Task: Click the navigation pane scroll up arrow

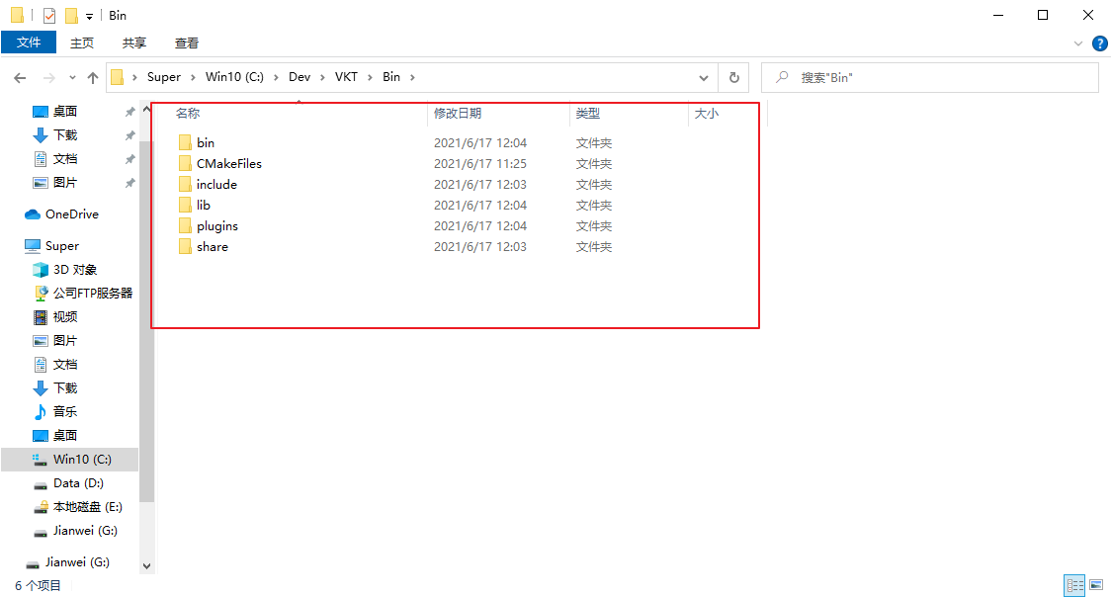Action: coord(147,110)
